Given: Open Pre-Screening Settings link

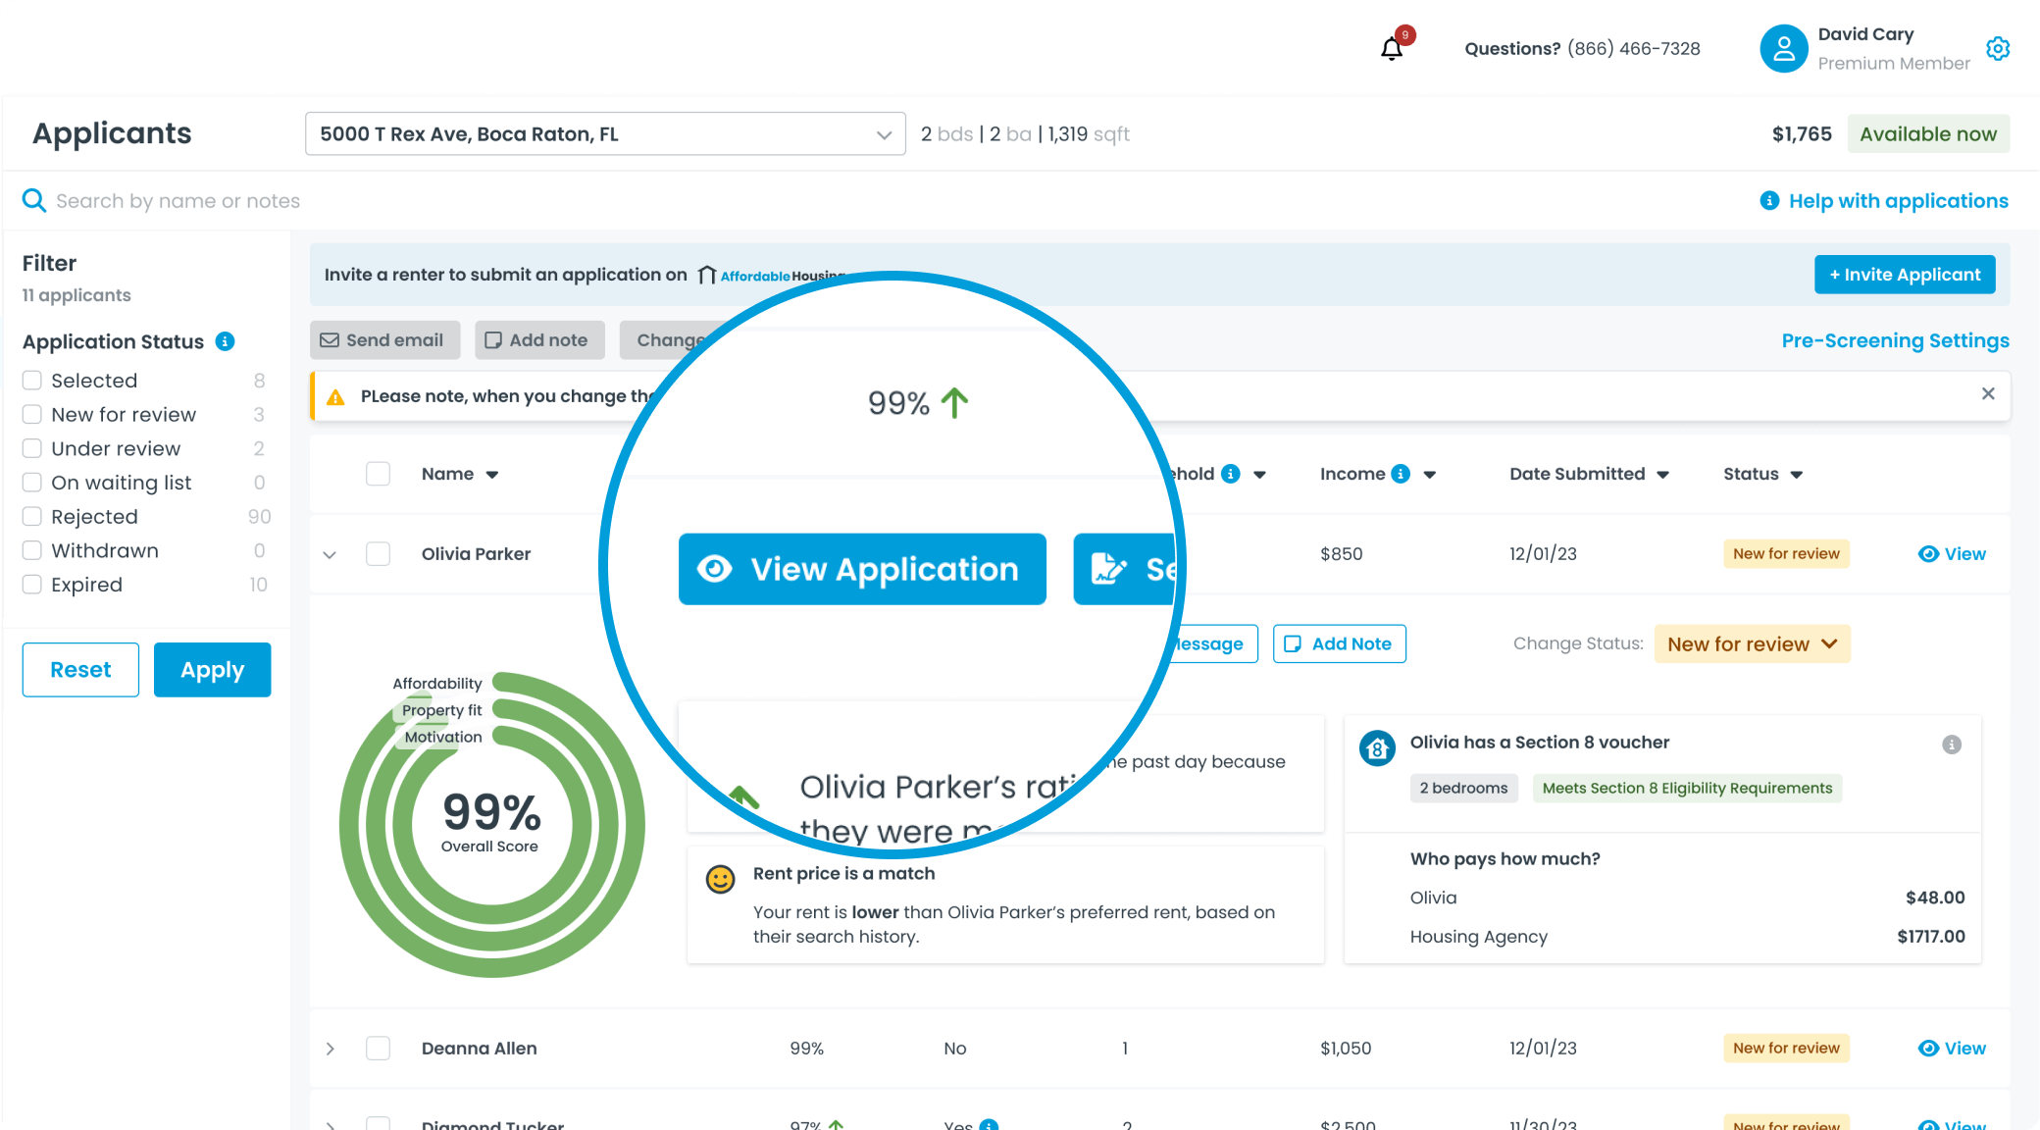Looking at the screenshot, I should click(x=1894, y=340).
